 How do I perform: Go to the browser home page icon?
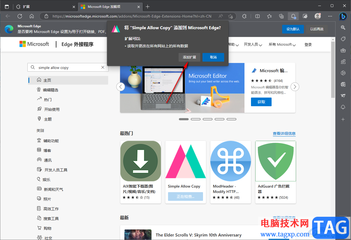pyautogui.click(x=32, y=16)
